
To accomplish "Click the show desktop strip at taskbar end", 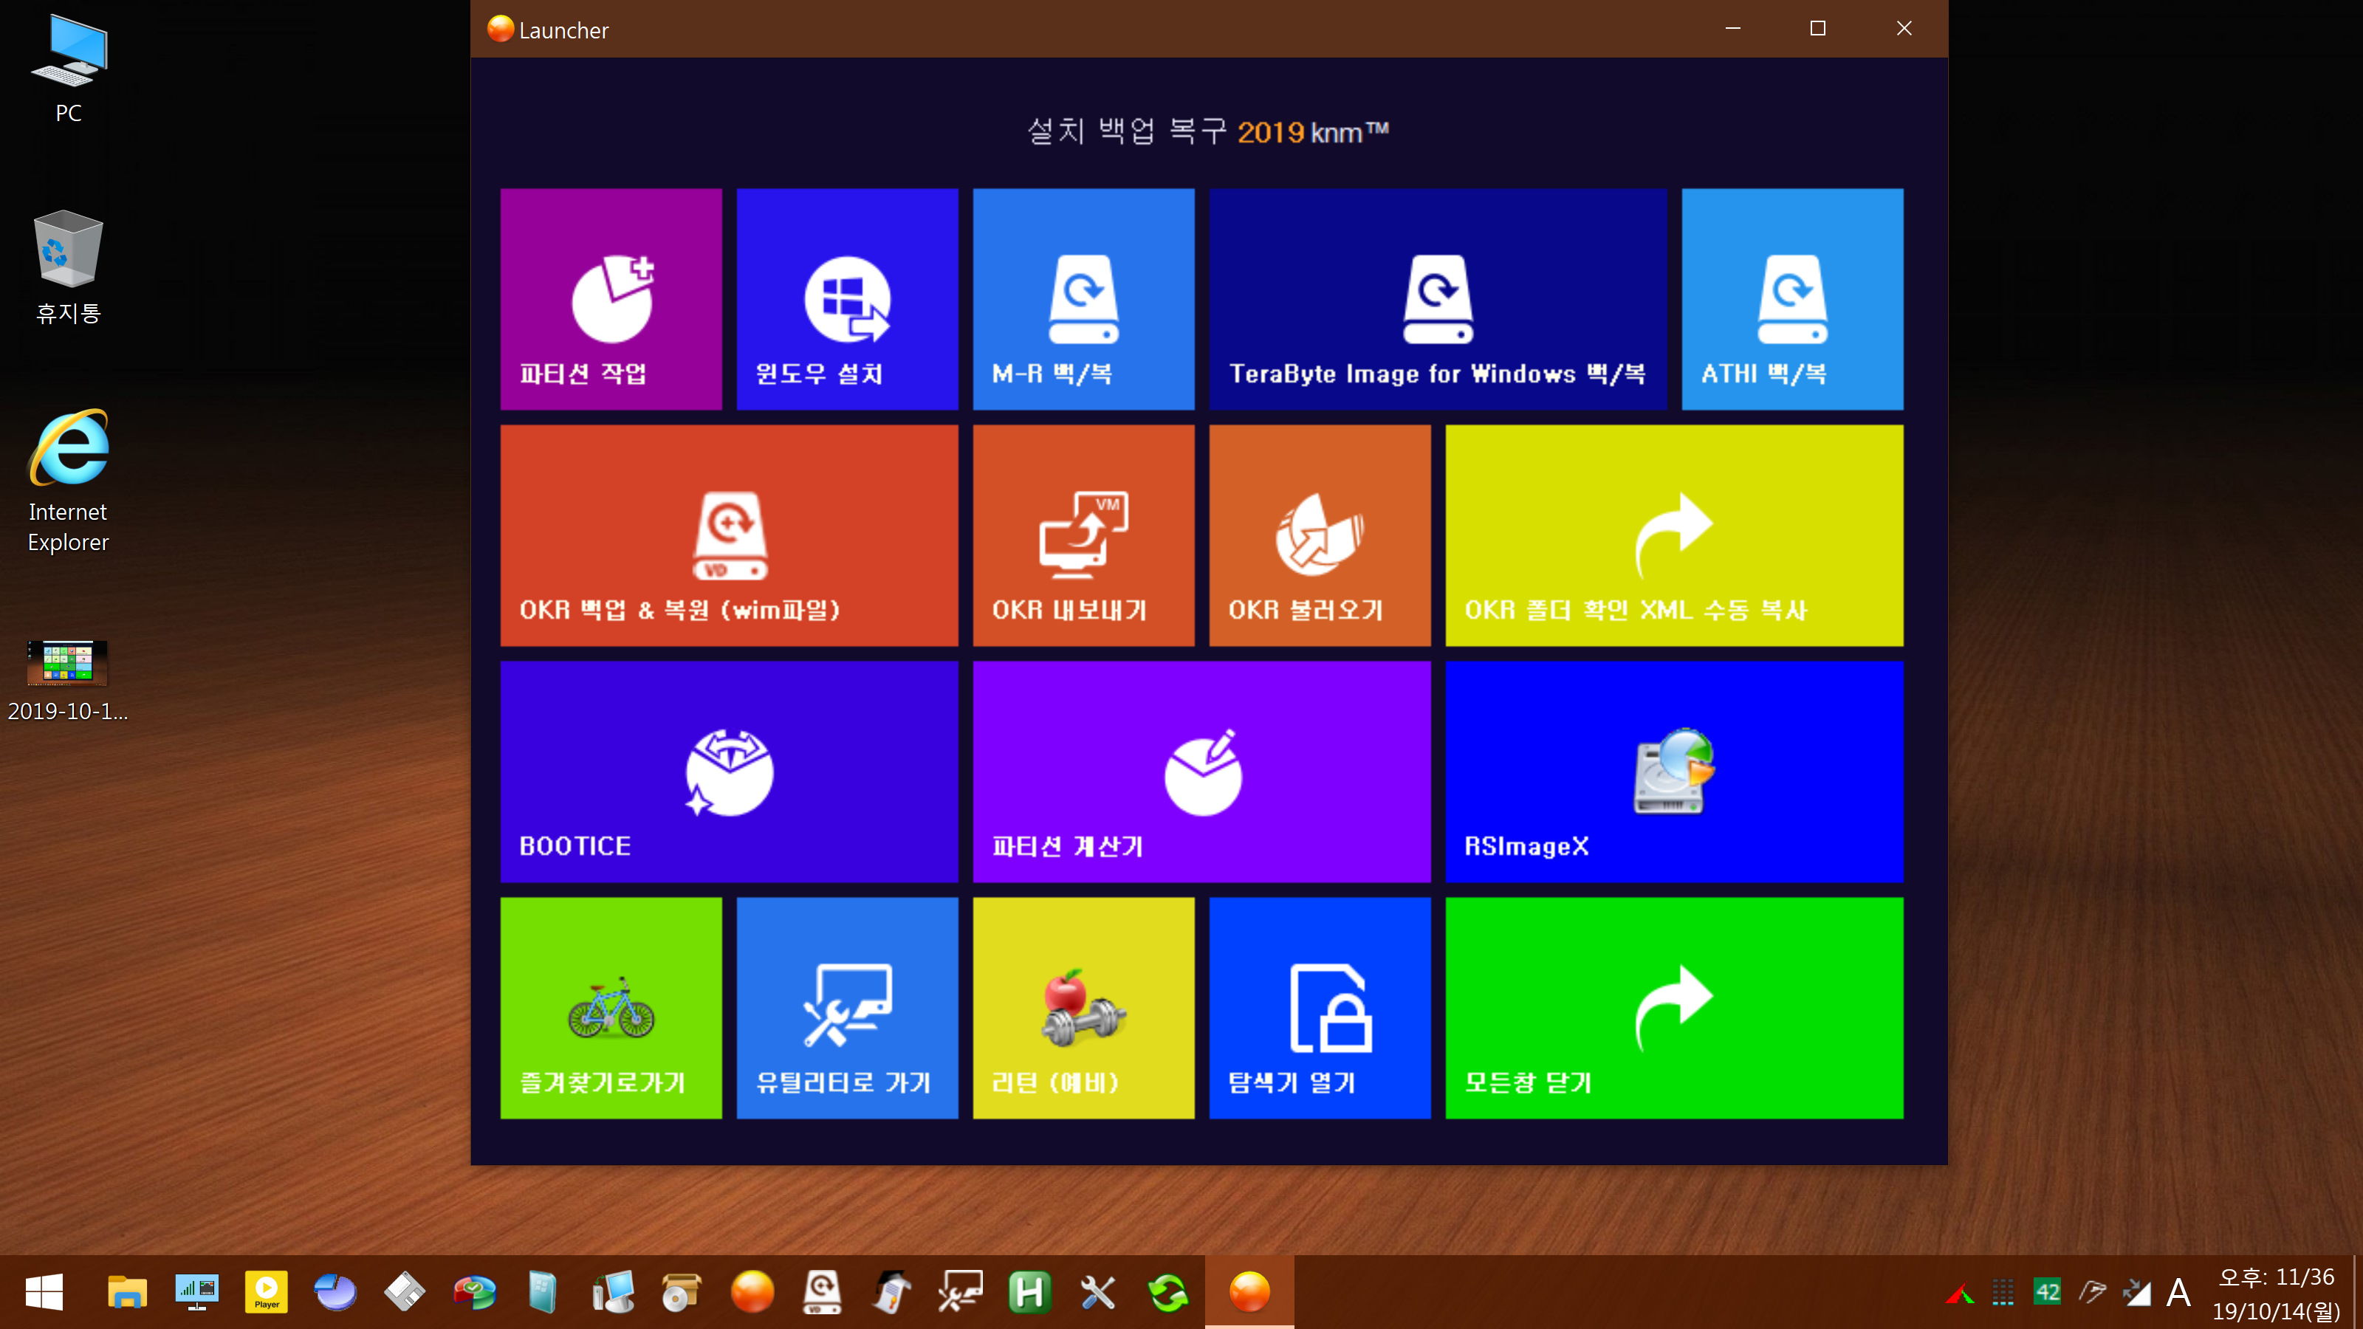I will click(2358, 1292).
